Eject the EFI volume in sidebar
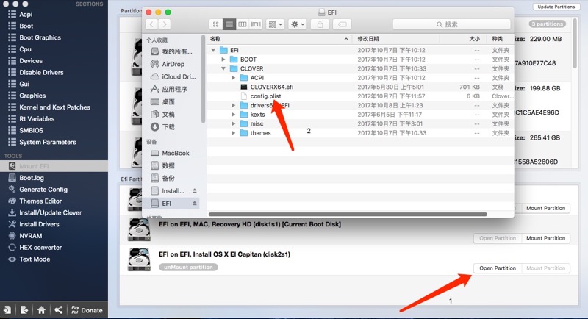The image size is (588, 319). [194, 203]
